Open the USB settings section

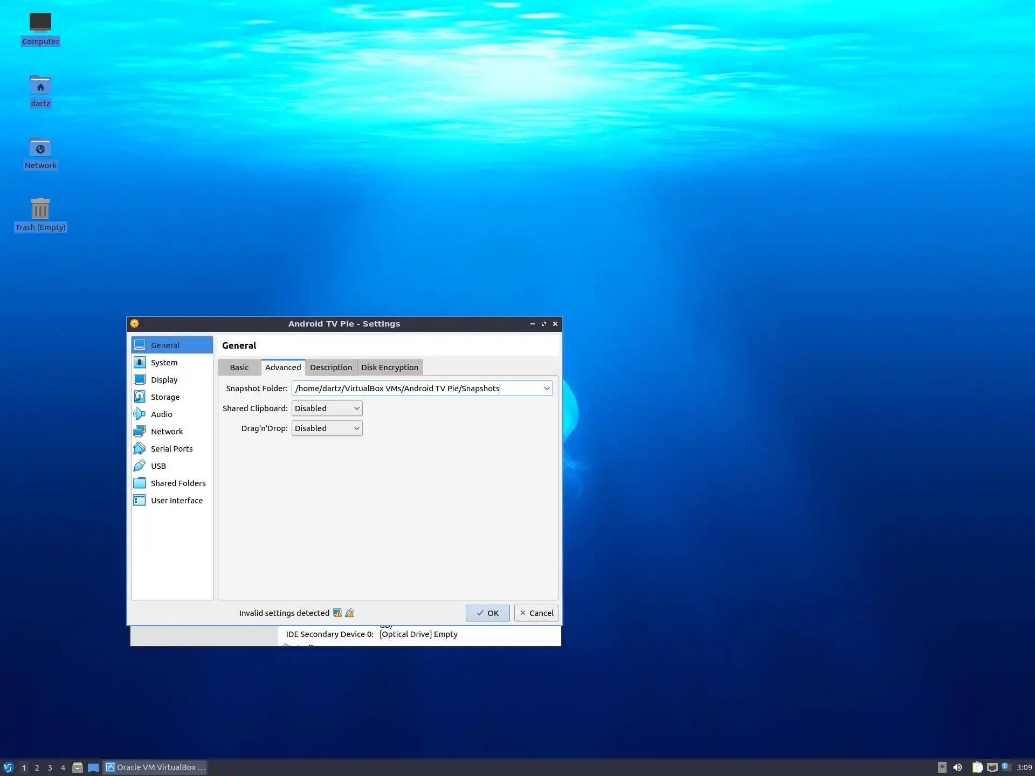coord(158,466)
